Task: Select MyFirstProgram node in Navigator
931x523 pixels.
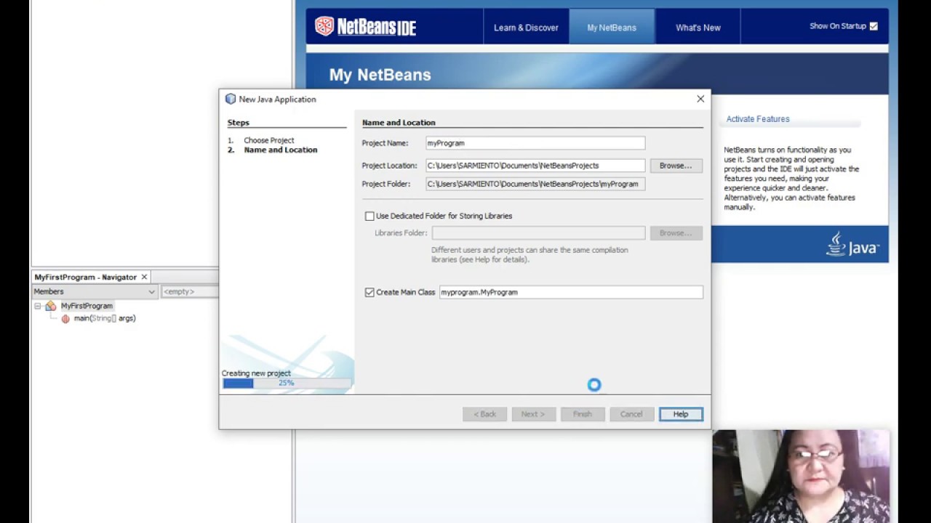Action: (87, 306)
